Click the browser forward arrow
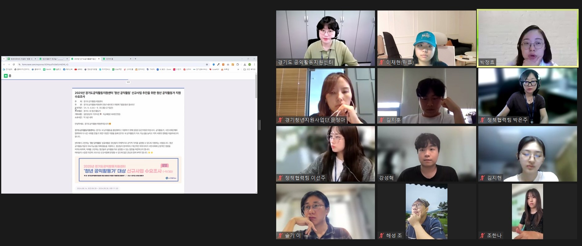The width and height of the screenshot is (582, 246). tap(9, 64)
